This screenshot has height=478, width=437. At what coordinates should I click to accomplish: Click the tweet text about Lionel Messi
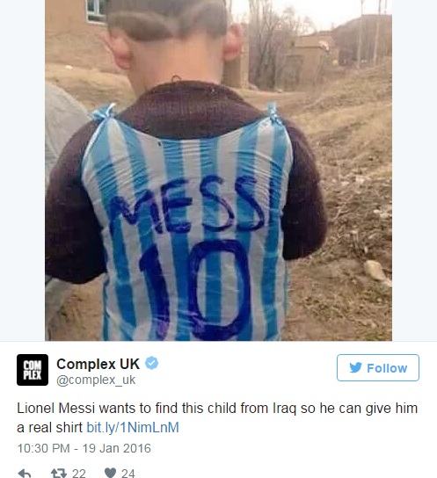(x=217, y=417)
